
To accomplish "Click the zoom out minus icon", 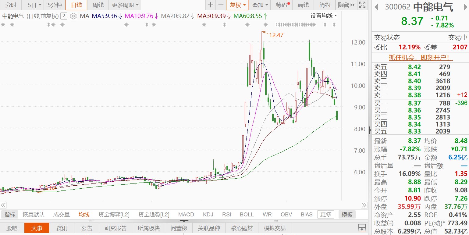I will pyautogui.click(x=221, y=5).
